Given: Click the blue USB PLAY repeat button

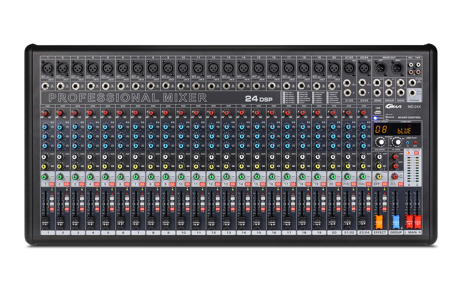Looking at the screenshot, I should click(407, 143).
